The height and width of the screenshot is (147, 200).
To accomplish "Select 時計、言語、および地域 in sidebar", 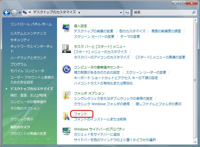I will pos(28,95).
